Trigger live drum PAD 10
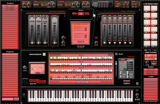 [154, 36]
